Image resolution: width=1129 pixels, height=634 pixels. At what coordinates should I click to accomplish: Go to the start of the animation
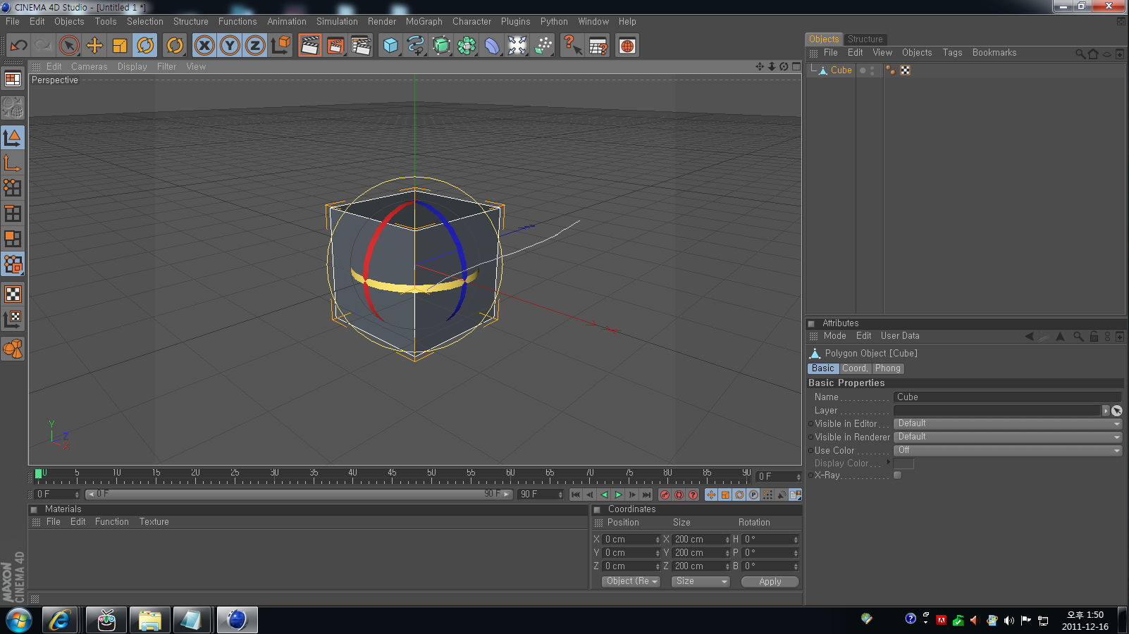tap(576, 495)
